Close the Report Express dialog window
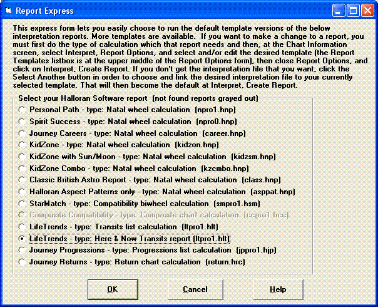This screenshot has height=307, width=378. [x=365, y=11]
